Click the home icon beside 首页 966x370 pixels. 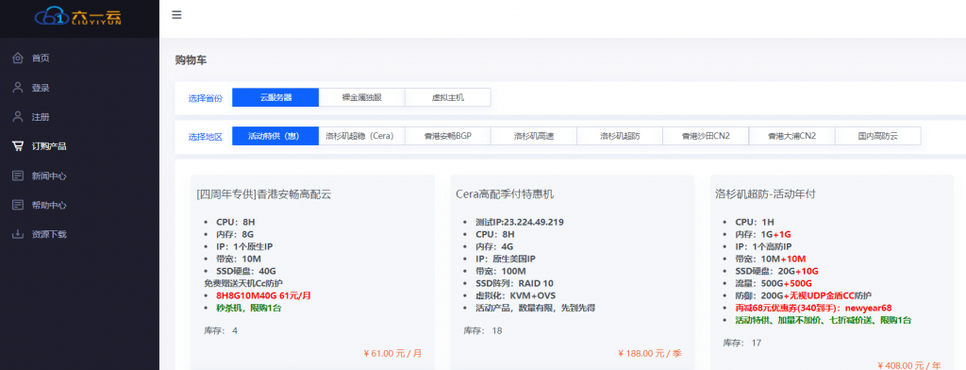click(18, 58)
